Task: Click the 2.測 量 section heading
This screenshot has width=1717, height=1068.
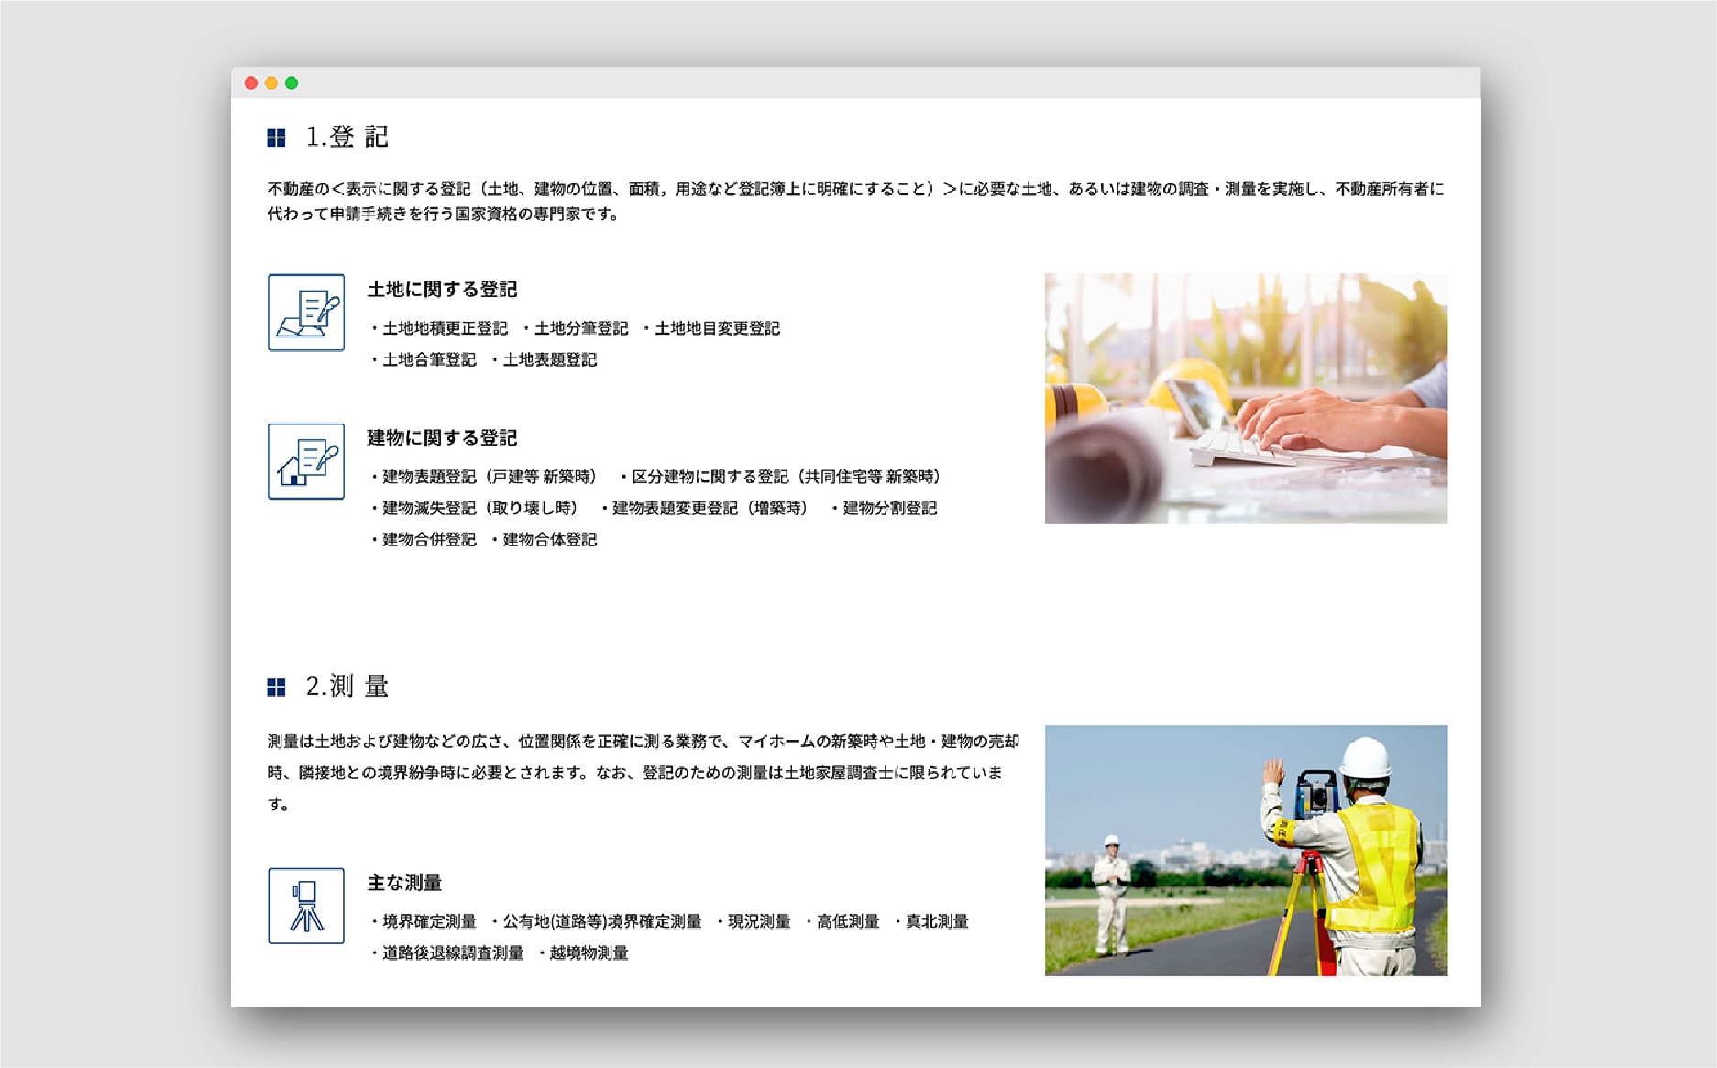Action: (x=347, y=687)
